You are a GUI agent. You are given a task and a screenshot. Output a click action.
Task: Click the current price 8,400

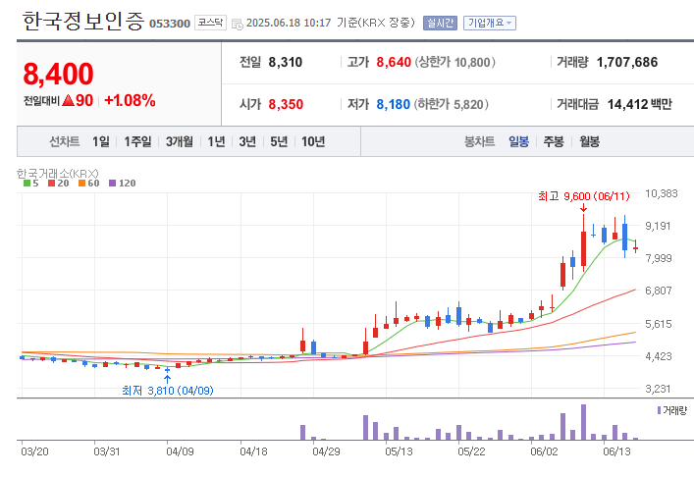coord(59,74)
